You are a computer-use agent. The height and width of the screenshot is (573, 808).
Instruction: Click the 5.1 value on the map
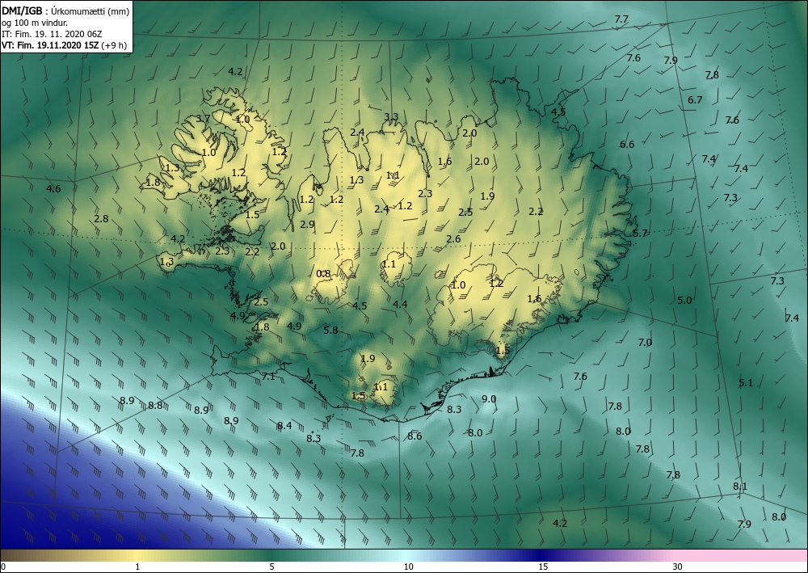coord(746,382)
